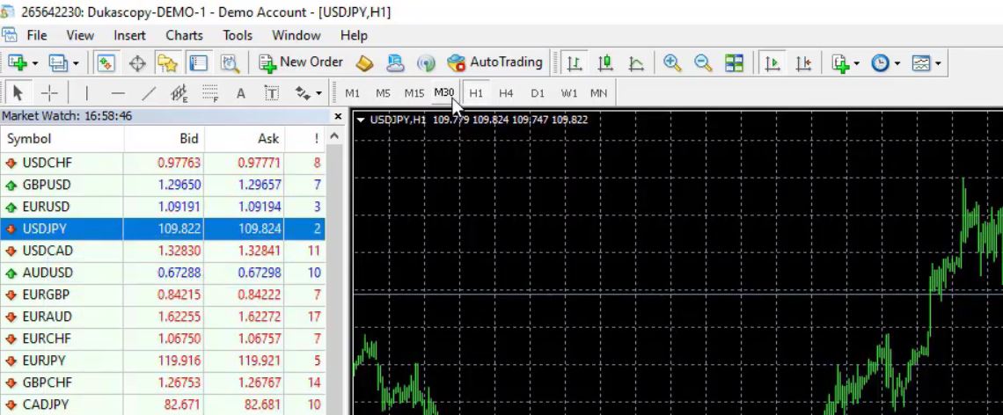The width and height of the screenshot is (1003, 415).
Task: Expand the Arrows objects dropdown arrow
Action: (319, 94)
